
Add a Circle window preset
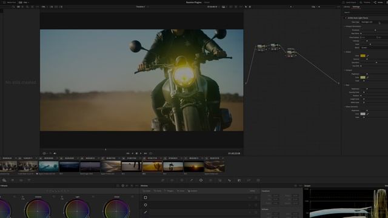coord(158,191)
